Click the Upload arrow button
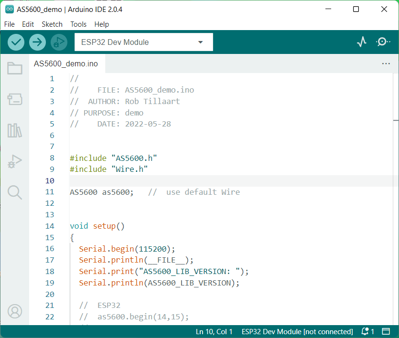 click(x=37, y=42)
